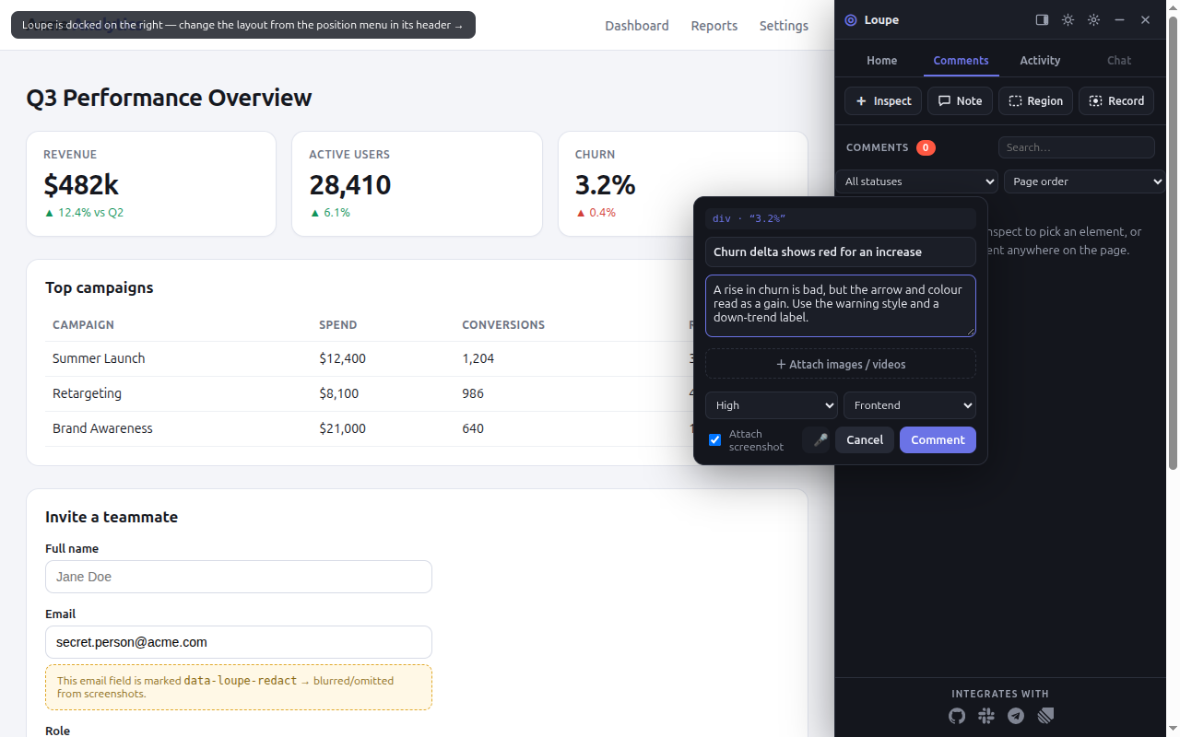
Task: Switch to the Activity tab
Action: click(x=1040, y=61)
